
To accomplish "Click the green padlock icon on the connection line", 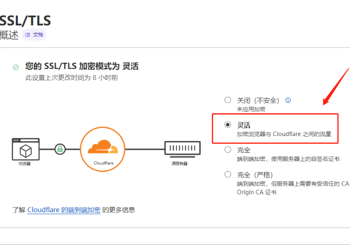I will 60,149.
